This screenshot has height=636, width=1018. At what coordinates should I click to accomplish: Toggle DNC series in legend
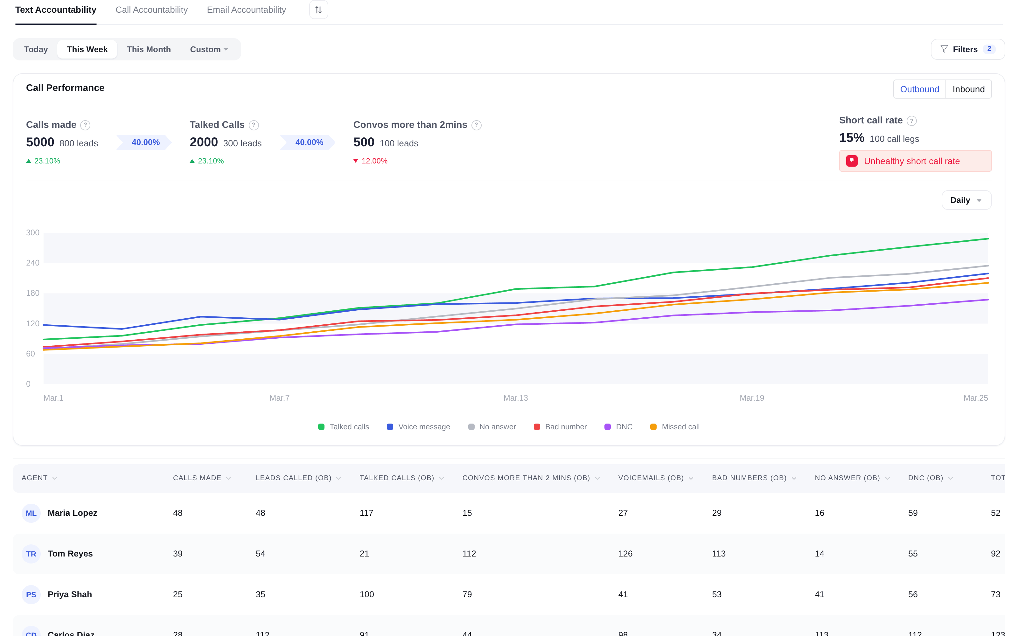coord(618,427)
